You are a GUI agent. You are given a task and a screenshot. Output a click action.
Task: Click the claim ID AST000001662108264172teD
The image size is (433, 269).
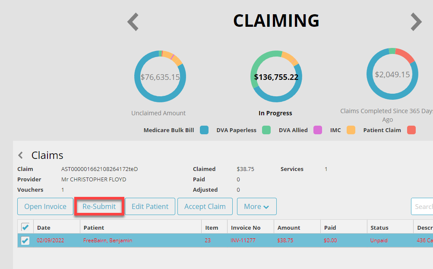(99, 169)
